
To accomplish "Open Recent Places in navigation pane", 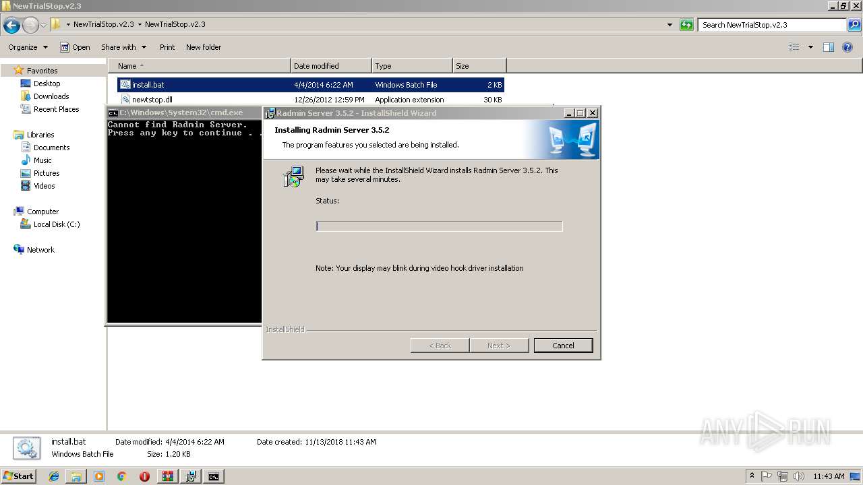I will click(x=56, y=109).
